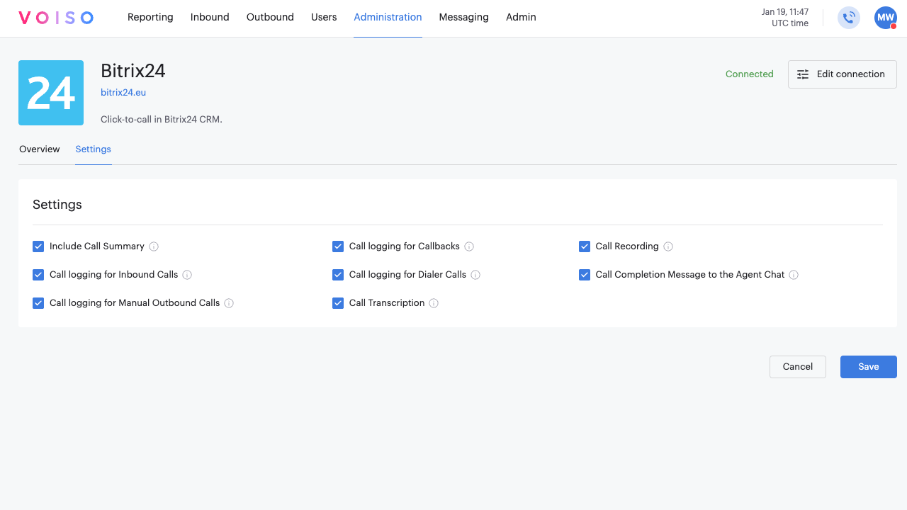
Task: Switch to the Overview tab
Action: click(39, 149)
